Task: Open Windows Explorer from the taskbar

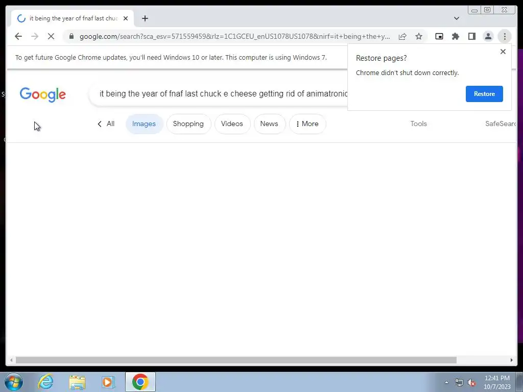Action: [x=77, y=382]
